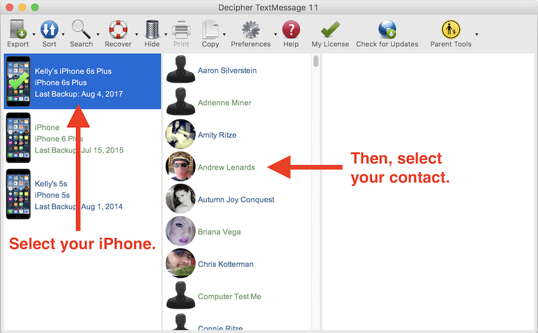Click Briana Vega's profile photo
Screen dimensions: 538x333
180,232
